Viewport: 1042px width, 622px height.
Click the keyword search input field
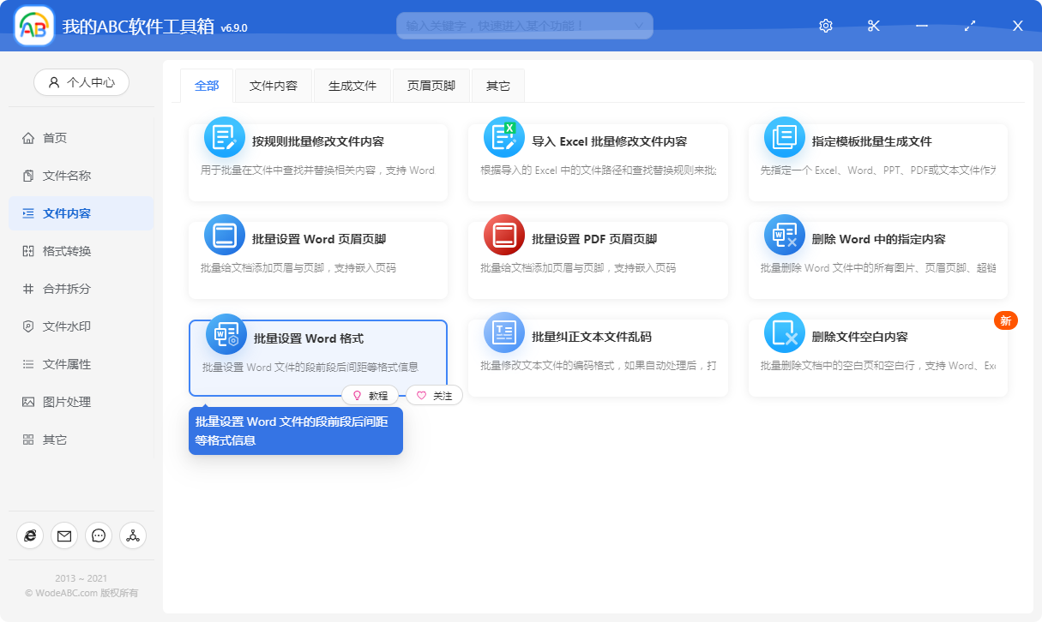click(x=524, y=26)
